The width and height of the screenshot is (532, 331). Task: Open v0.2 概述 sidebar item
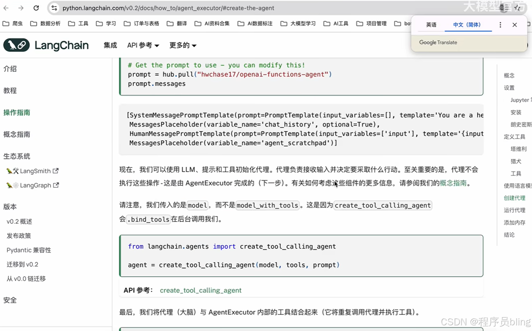click(19, 221)
